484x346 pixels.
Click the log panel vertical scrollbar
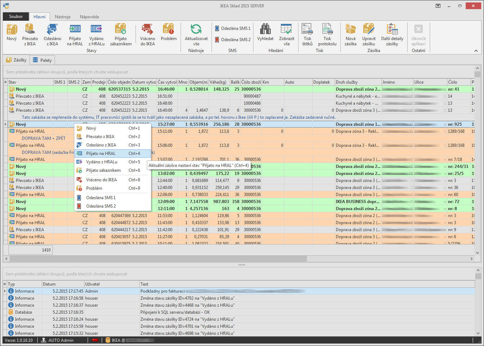[478, 302]
